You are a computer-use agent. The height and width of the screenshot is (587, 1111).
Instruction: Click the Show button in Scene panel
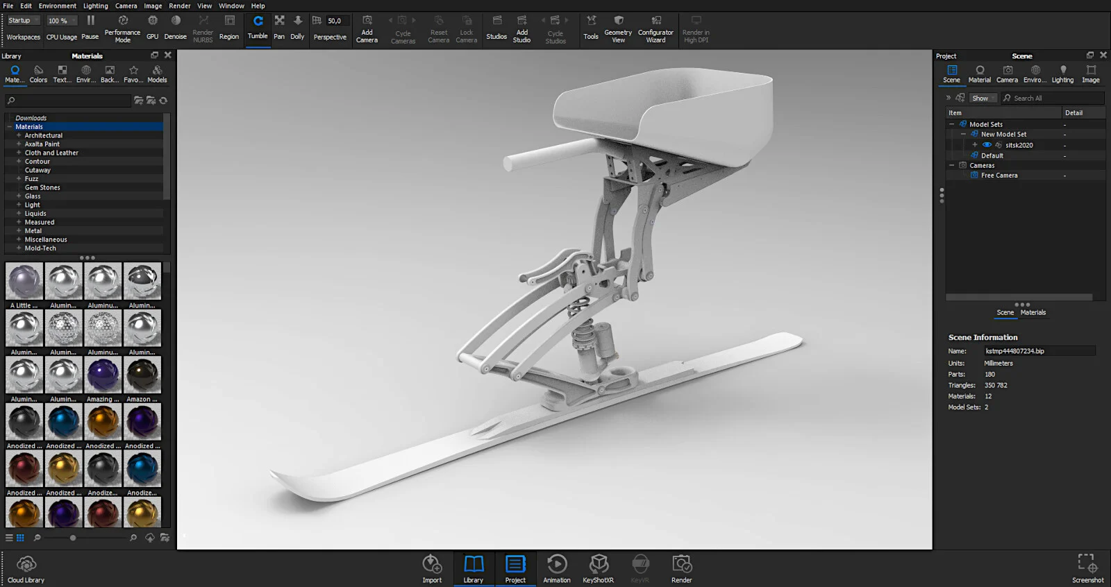coord(980,99)
